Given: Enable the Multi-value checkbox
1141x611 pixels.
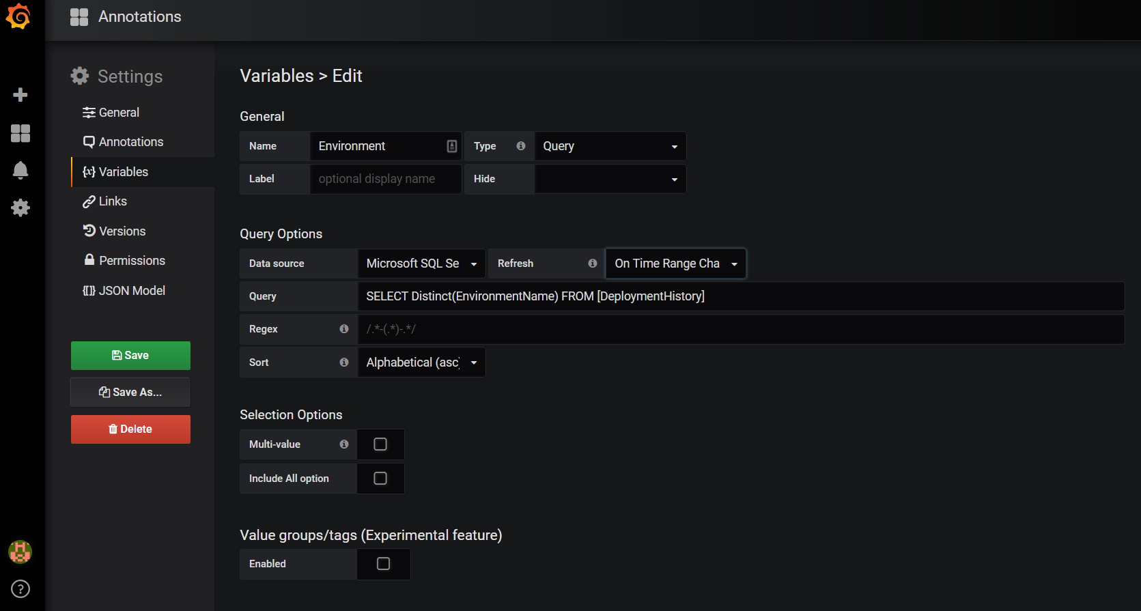Looking at the screenshot, I should point(380,444).
